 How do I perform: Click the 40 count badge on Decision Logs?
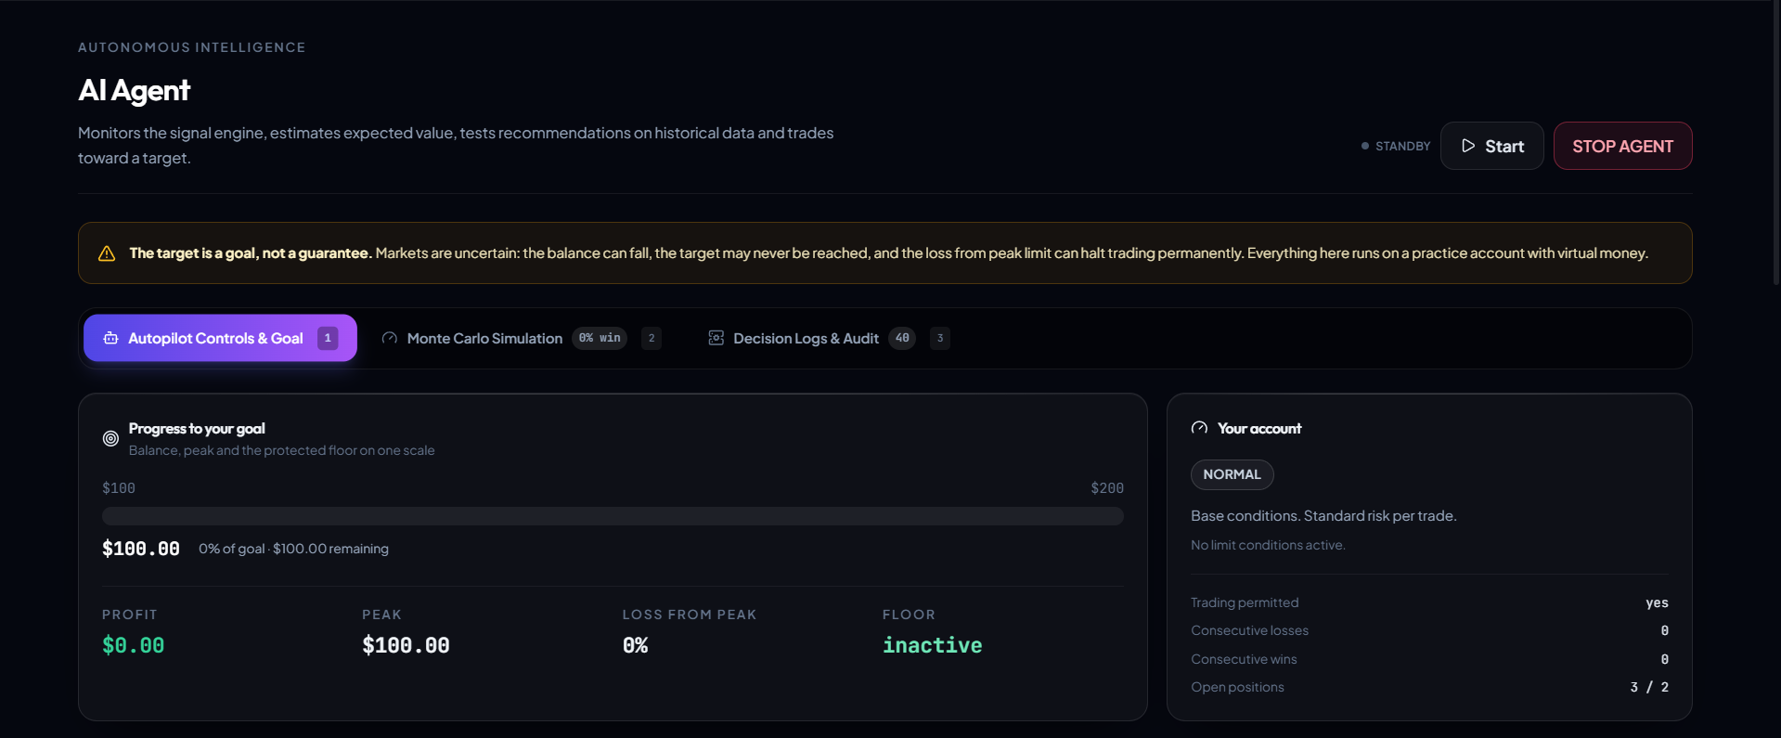[x=902, y=338]
